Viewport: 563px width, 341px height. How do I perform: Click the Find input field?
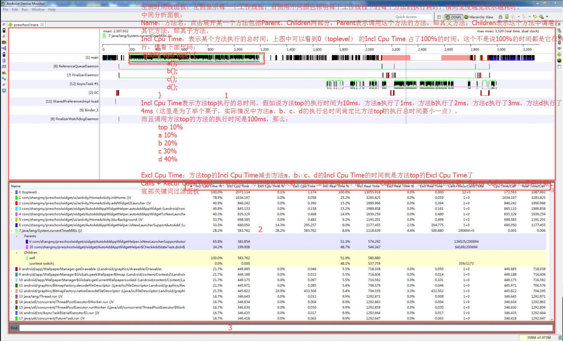286,328
